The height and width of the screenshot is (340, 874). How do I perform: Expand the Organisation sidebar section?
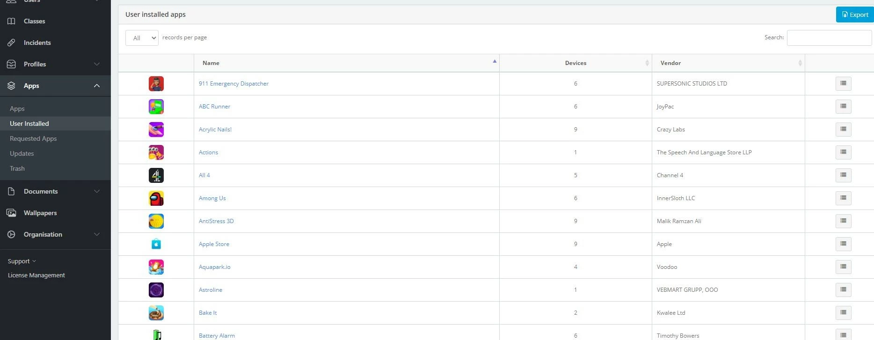pyautogui.click(x=55, y=234)
